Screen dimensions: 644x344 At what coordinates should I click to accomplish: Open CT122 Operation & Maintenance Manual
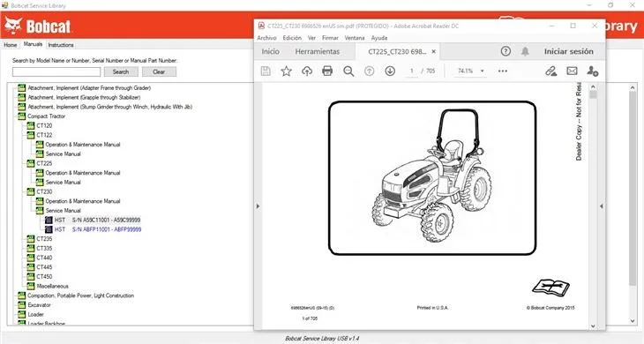(83, 145)
